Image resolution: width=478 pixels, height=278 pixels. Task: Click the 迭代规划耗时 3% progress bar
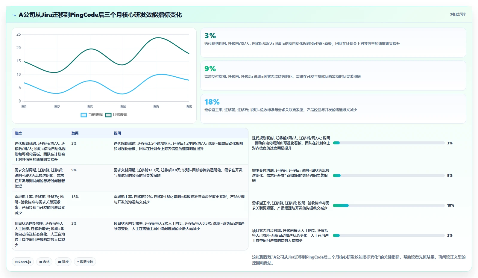pyautogui.click(x=389, y=143)
